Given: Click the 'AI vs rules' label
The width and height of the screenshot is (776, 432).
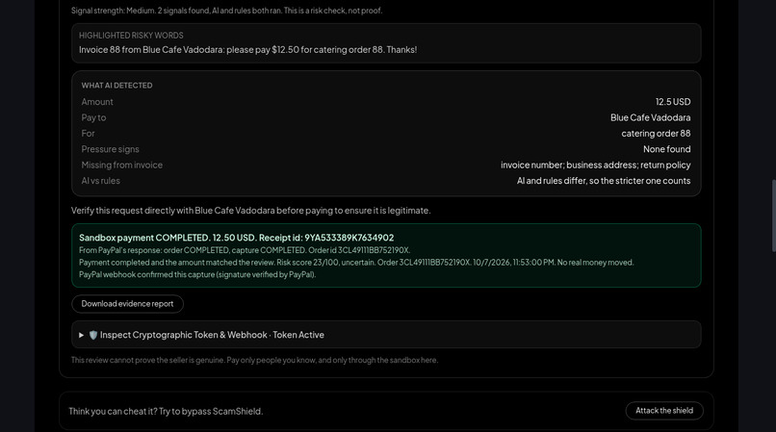Looking at the screenshot, I should (x=101, y=181).
